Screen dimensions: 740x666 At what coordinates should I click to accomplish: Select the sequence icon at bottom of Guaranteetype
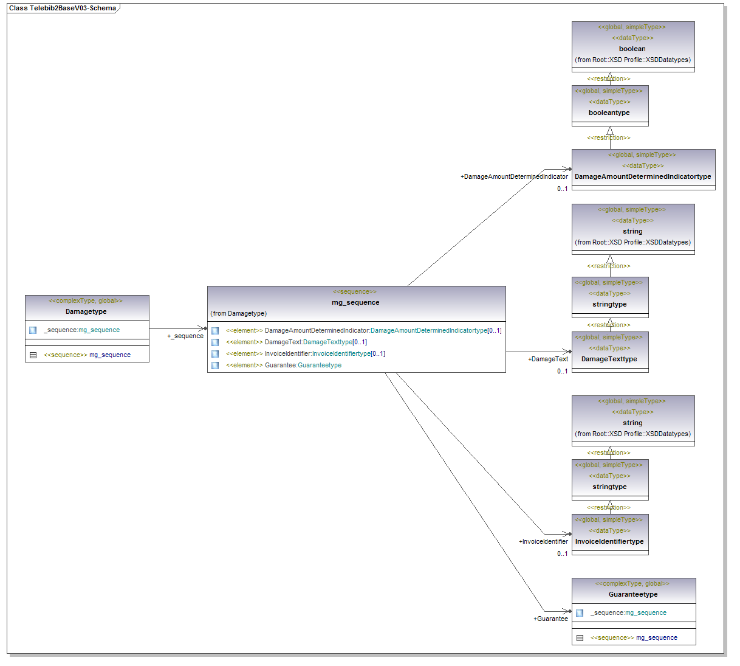pos(580,638)
